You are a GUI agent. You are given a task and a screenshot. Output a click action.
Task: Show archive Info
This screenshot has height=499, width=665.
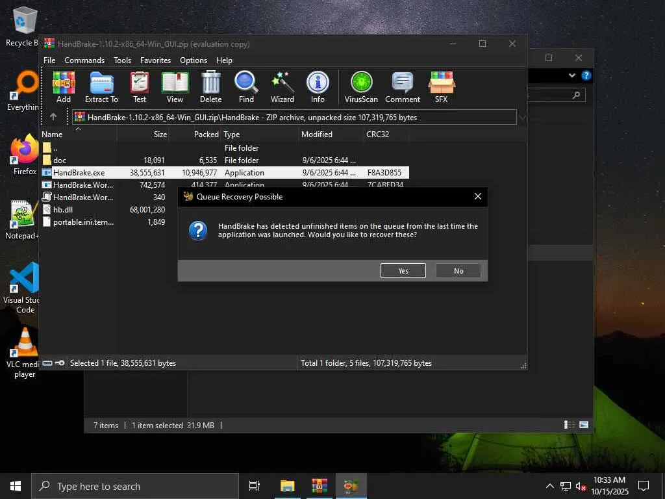click(318, 88)
